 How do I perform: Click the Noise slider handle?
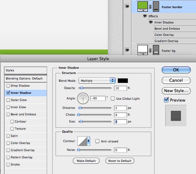78,150
